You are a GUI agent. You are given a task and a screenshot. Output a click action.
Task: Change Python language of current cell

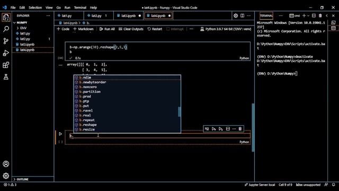pyautogui.click(x=244, y=142)
